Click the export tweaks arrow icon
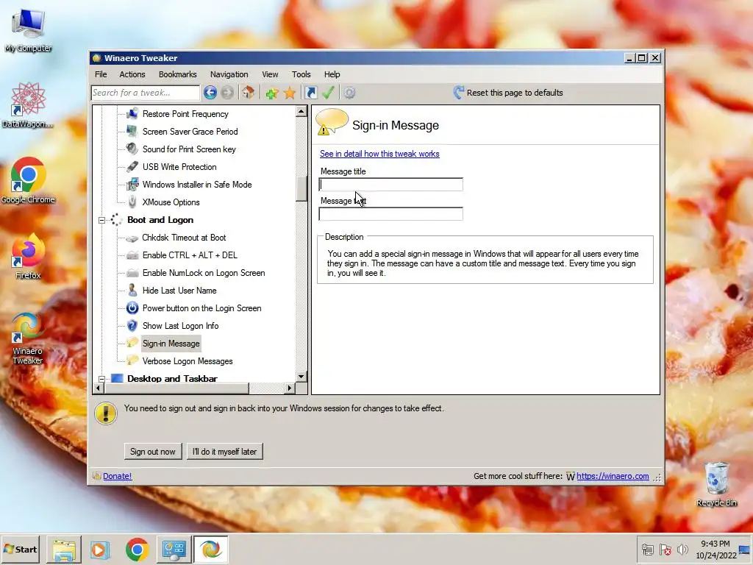Image resolution: width=753 pixels, height=565 pixels. [x=311, y=92]
